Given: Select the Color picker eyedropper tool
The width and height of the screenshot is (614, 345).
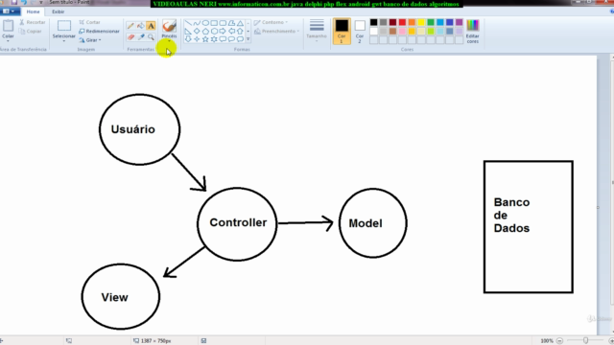Looking at the screenshot, I should coord(141,36).
